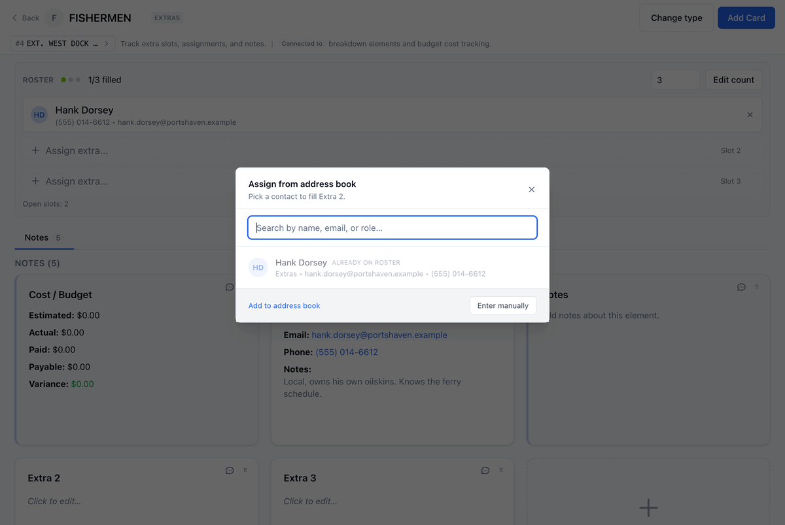Go back using the Back arrow
785x525 pixels.
(x=26, y=18)
